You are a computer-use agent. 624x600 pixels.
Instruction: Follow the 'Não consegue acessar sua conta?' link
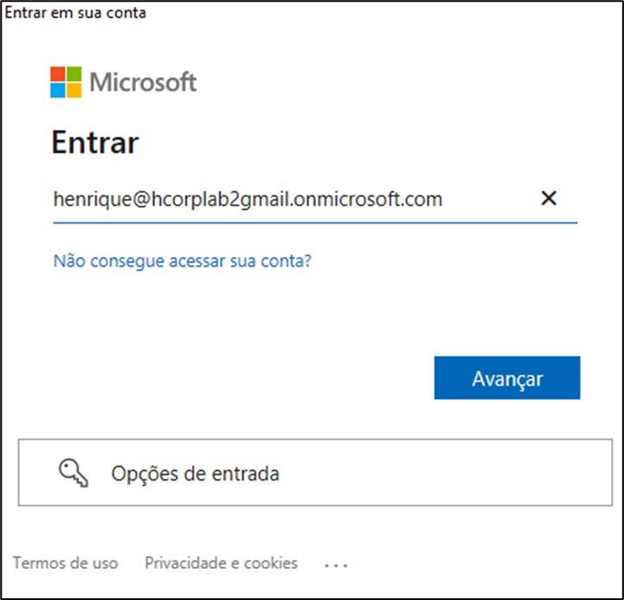[x=182, y=260]
